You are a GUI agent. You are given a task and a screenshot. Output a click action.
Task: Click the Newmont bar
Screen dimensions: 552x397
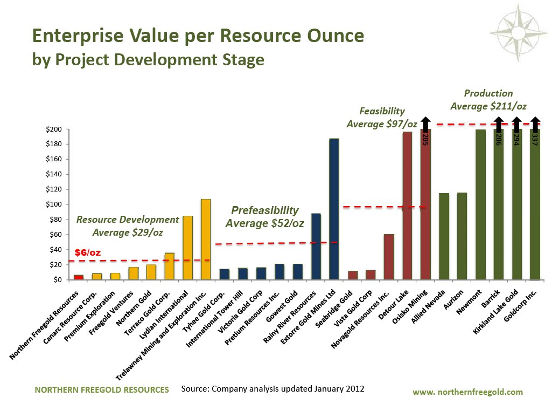(480, 204)
